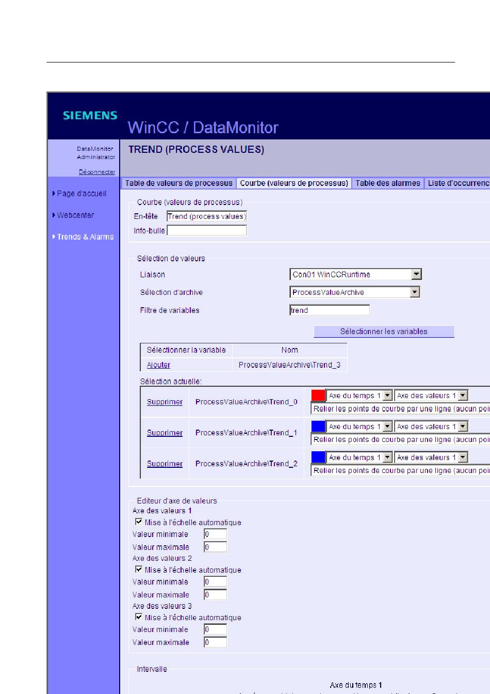Click Valeur maximale field of Axe des valeurs 2
The height and width of the screenshot is (694, 490).
click(215, 595)
